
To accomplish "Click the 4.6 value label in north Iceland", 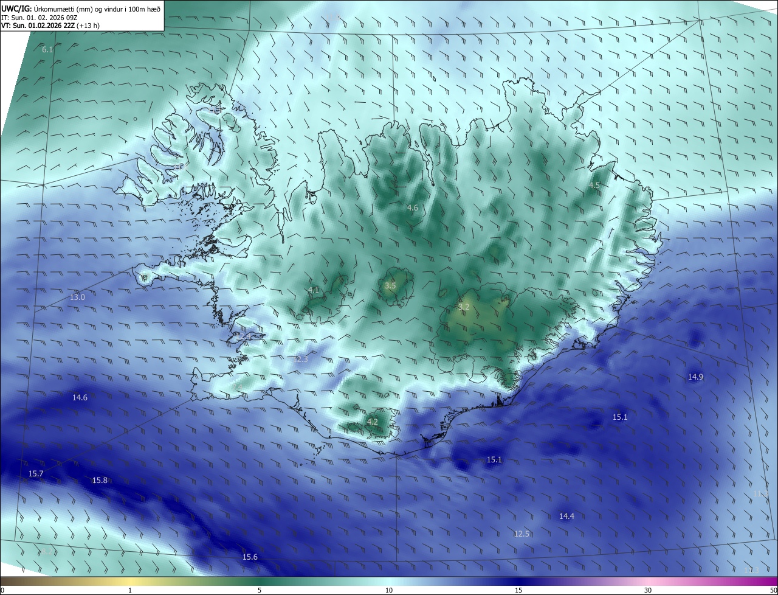I will click(413, 208).
